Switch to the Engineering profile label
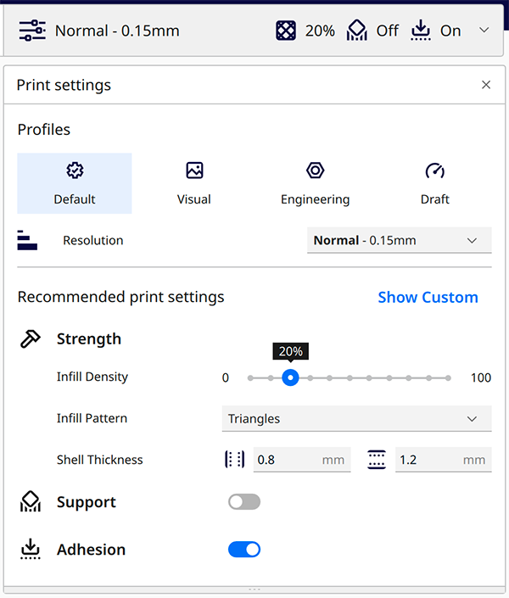 click(x=315, y=199)
